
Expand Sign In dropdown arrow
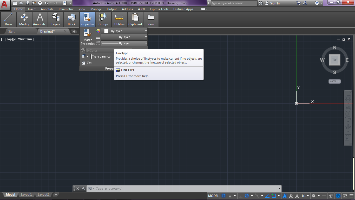point(293,3)
